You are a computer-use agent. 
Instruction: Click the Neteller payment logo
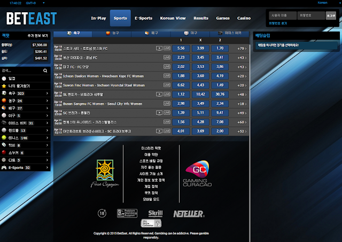pos(189,214)
